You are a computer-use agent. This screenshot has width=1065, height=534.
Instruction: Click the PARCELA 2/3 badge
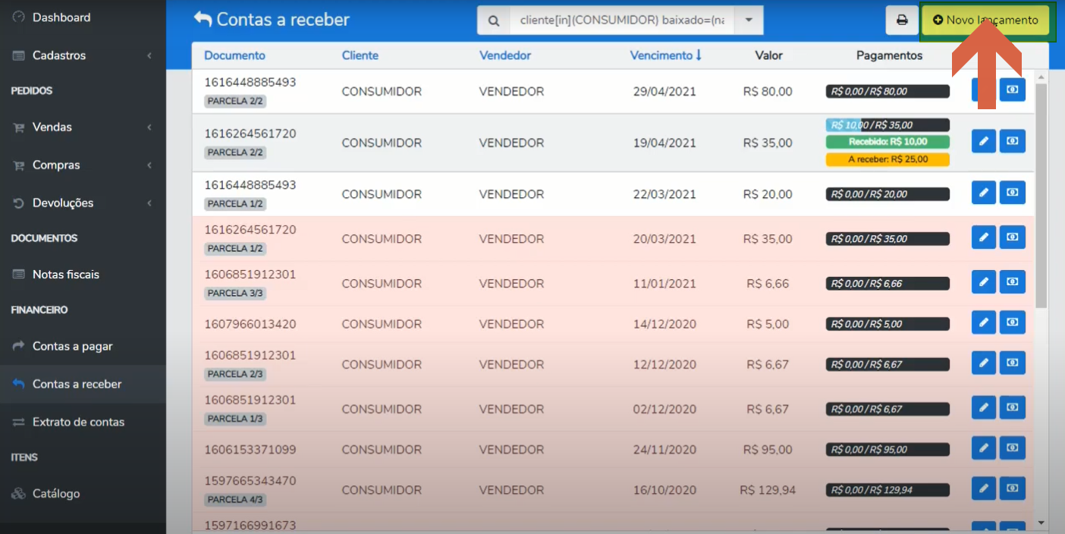coord(235,374)
